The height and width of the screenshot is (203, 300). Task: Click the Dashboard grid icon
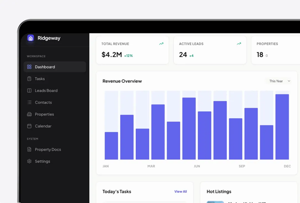29,67
